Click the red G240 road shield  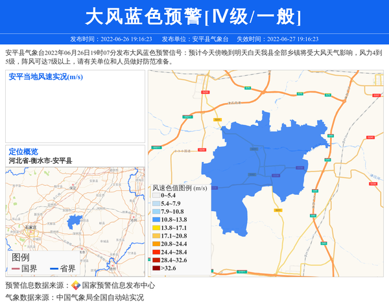click(370, 137)
